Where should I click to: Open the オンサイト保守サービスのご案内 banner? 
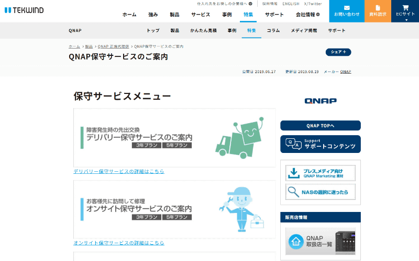click(174, 210)
